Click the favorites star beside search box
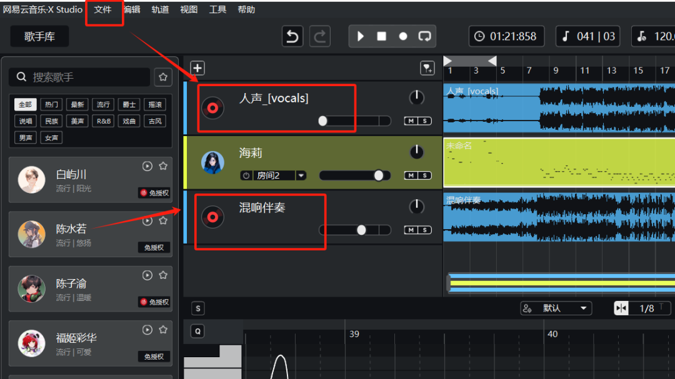This screenshot has width=675, height=379. 163,77
